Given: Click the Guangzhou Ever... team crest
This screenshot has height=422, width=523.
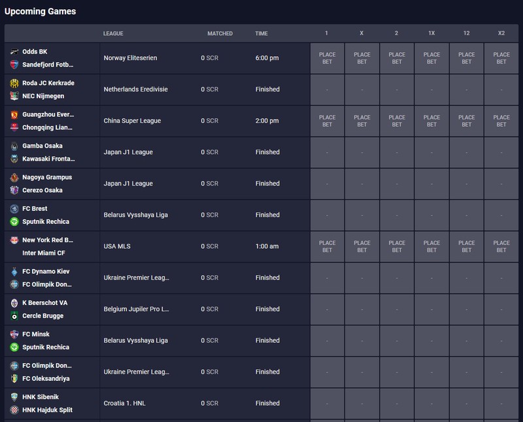Looking at the screenshot, I should pos(14,114).
